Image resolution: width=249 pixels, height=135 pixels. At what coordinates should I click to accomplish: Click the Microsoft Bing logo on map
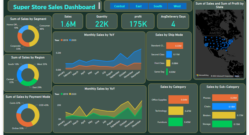pyautogui.click(x=202, y=75)
